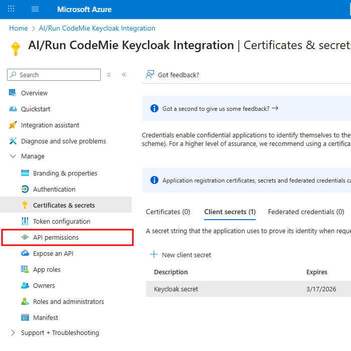Viewport: 351px width, 351px height.
Task: Click the Authentication arrow icon
Action: click(25, 189)
